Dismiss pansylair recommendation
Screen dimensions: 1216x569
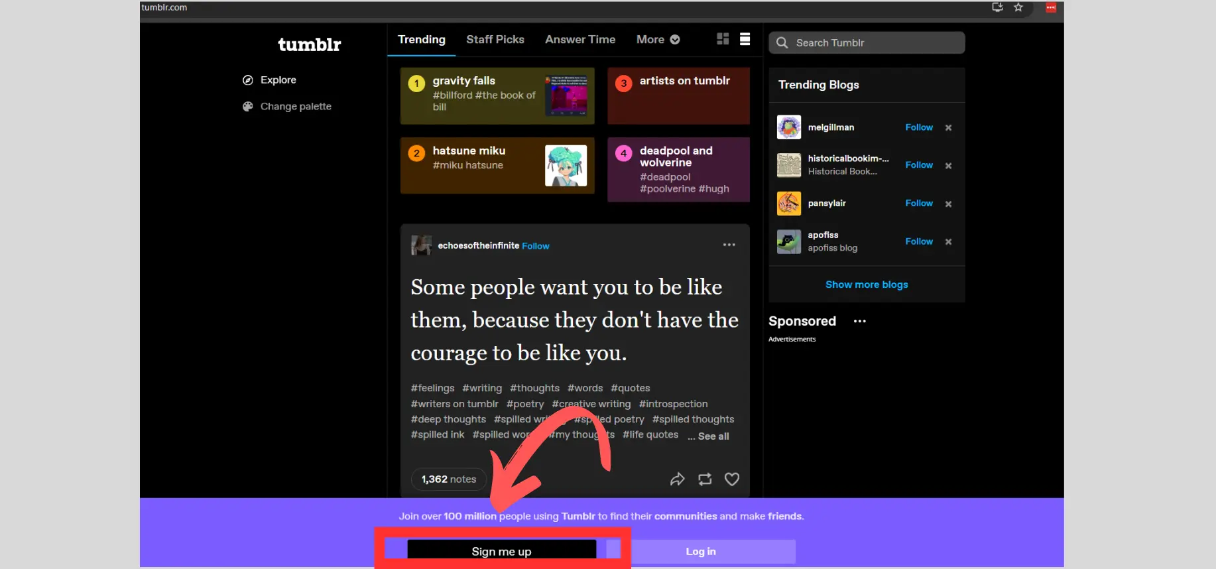click(x=948, y=204)
